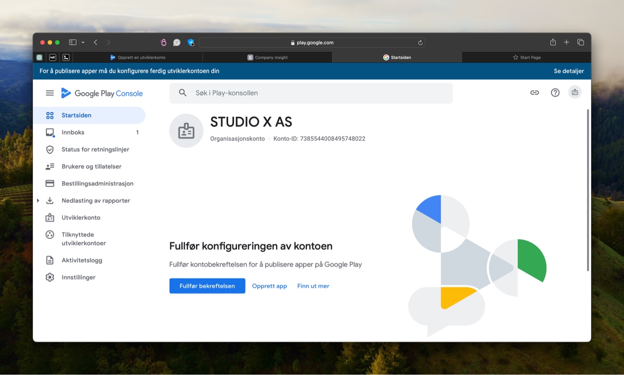Click the Innstillinger gear icon
This screenshot has height=375, width=624.
click(x=50, y=277)
